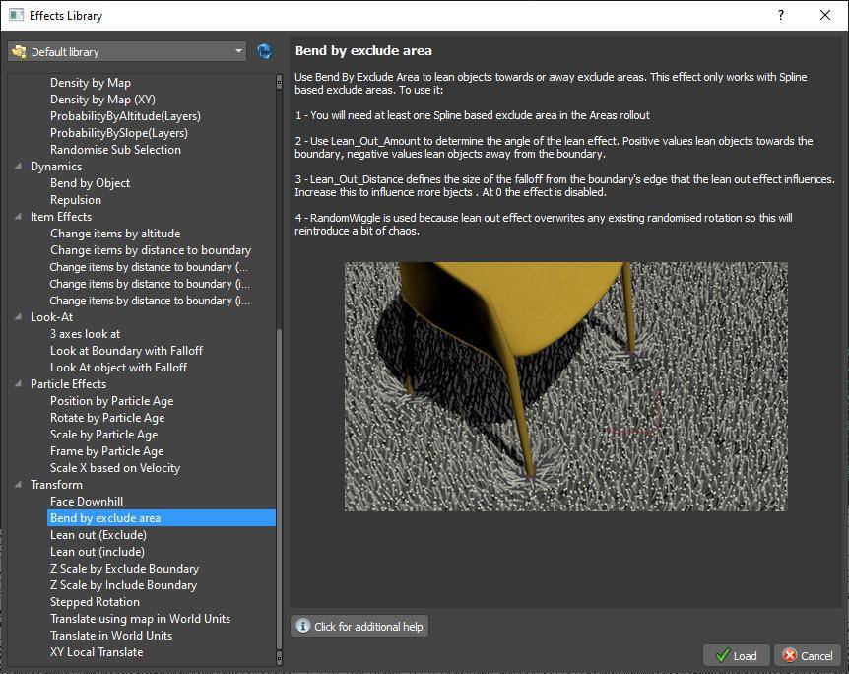Screen dimensions: 849x674
Task: Collapse the Transform category
Action: pos(19,485)
